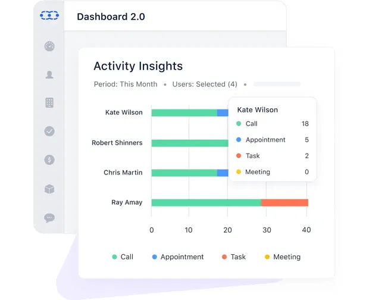Toggle the Task series in chart legend

pyautogui.click(x=233, y=257)
